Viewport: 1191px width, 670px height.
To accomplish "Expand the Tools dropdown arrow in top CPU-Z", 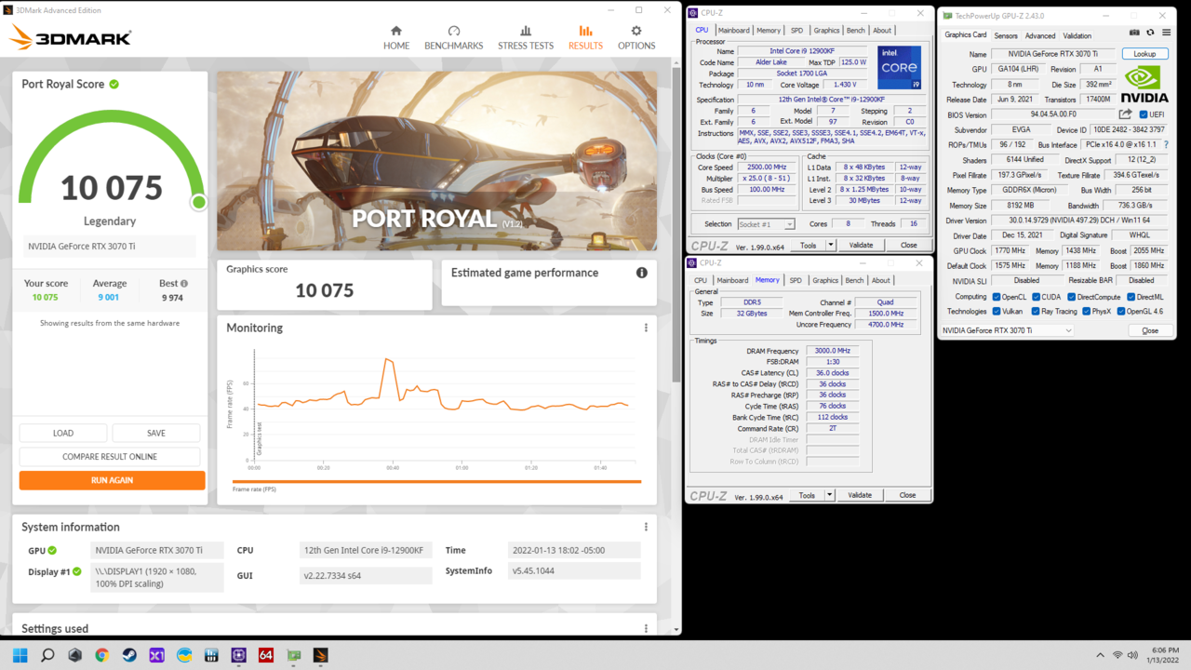I will pos(830,245).
